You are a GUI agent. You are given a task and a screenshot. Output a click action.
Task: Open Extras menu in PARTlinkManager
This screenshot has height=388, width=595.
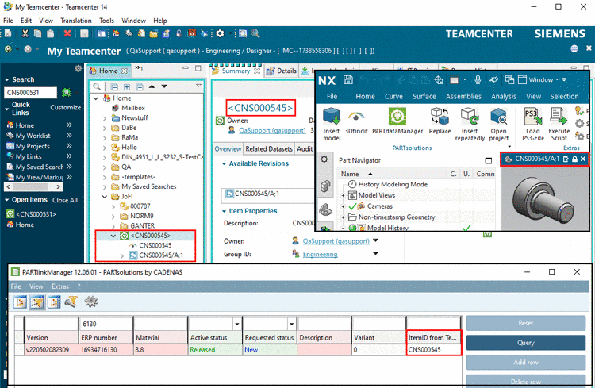click(x=60, y=286)
